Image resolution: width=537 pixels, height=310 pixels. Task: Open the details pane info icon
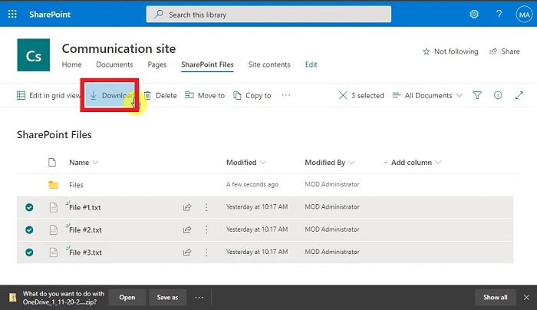[498, 95]
